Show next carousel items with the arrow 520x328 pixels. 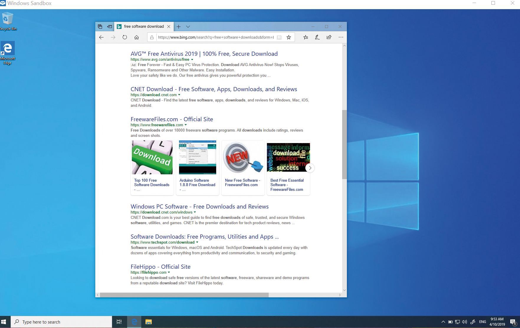click(310, 168)
